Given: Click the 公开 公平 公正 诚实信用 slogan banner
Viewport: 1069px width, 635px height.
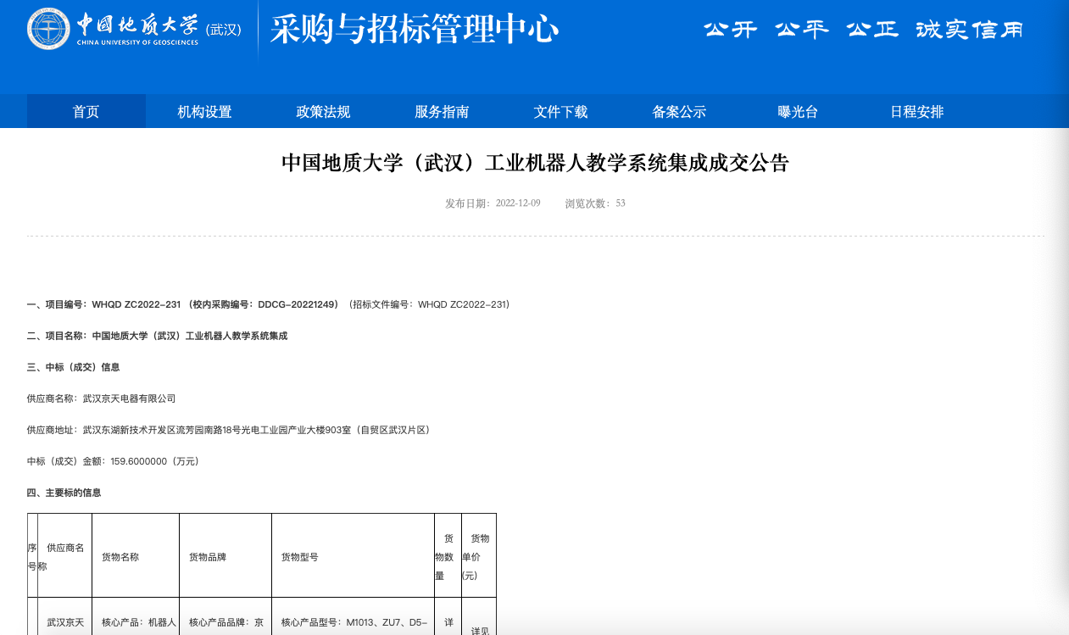Looking at the screenshot, I should click(863, 30).
